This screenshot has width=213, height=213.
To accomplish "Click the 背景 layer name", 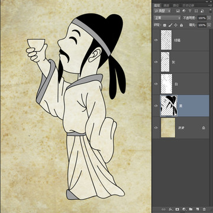I will (x=181, y=128).
